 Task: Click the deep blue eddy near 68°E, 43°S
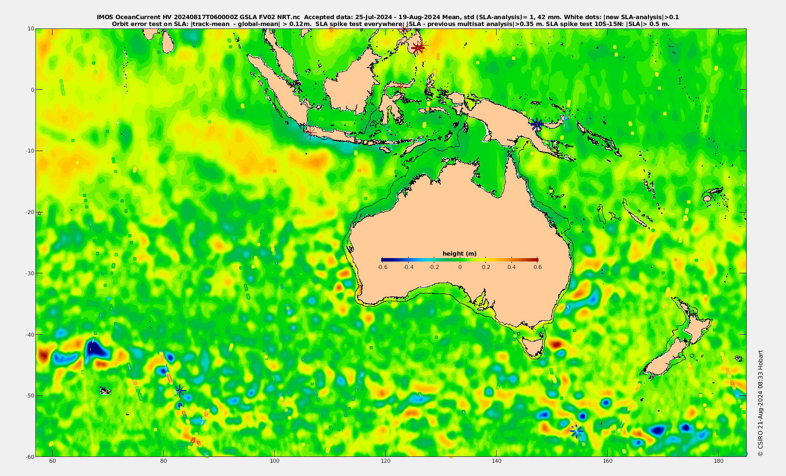coord(96,349)
